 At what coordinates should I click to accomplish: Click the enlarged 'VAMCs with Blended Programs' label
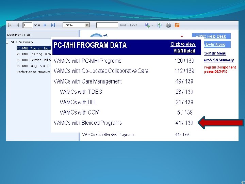[87, 123]
